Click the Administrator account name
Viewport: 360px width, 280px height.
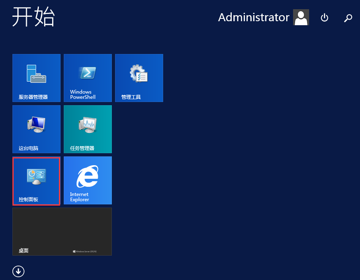[x=253, y=17]
